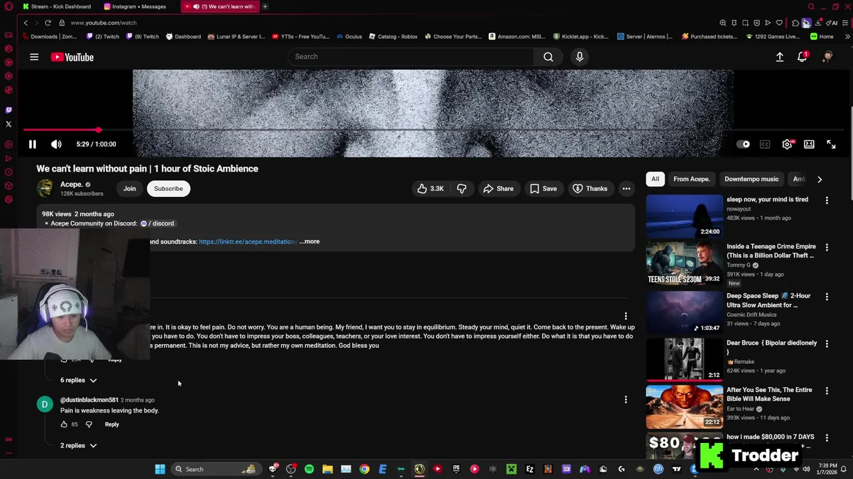Viewport: 853px width, 479px height.
Task: Switch player to theater mode
Action: (809, 144)
